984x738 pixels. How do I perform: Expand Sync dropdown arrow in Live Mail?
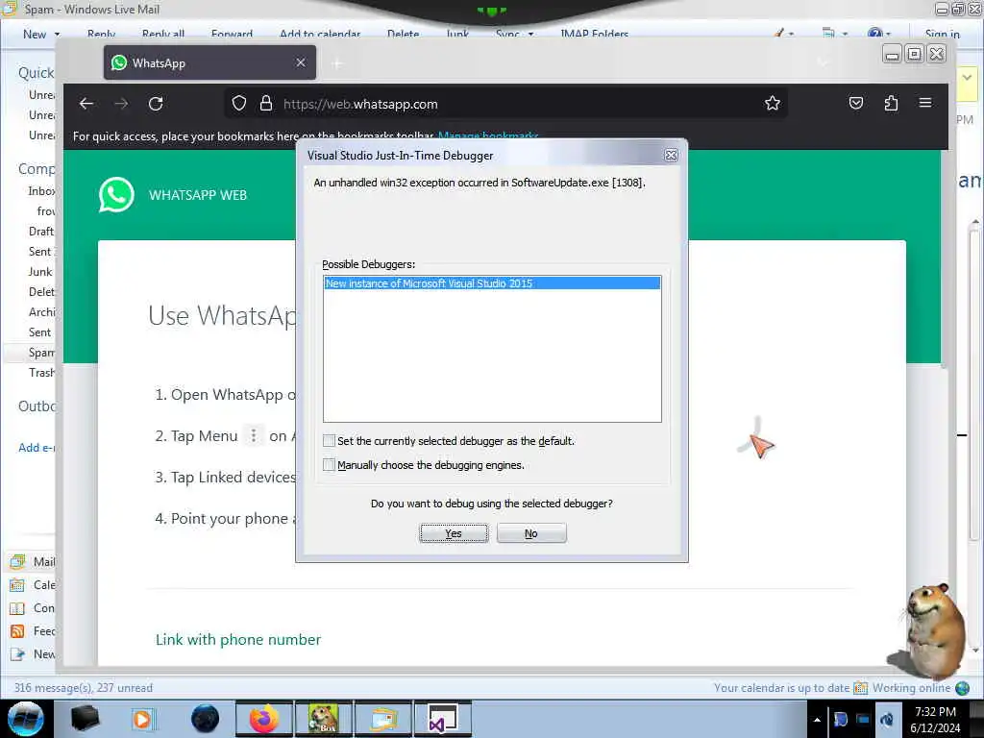click(x=530, y=34)
